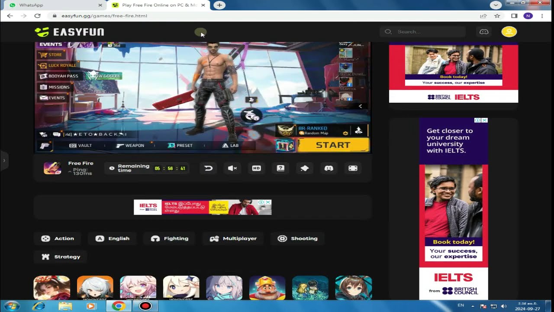Click the EasyFun logo
Image resolution: width=554 pixels, height=312 pixels.
[x=69, y=32]
